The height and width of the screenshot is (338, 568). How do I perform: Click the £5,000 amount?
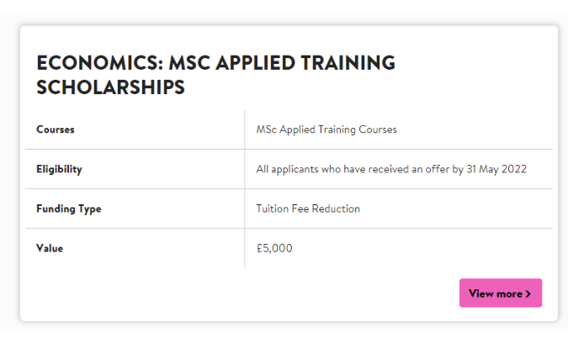(x=274, y=248)
